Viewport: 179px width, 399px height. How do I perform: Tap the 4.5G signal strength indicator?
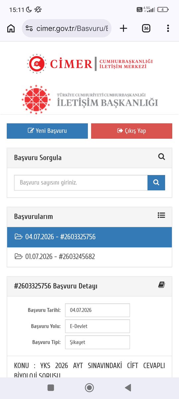[149, 9]
